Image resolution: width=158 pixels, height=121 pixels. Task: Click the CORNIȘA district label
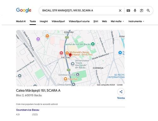click(98, 68)
